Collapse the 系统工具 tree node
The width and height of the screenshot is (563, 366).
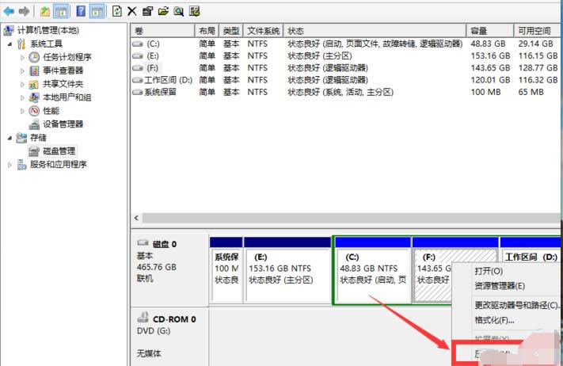tap(10, 44)
